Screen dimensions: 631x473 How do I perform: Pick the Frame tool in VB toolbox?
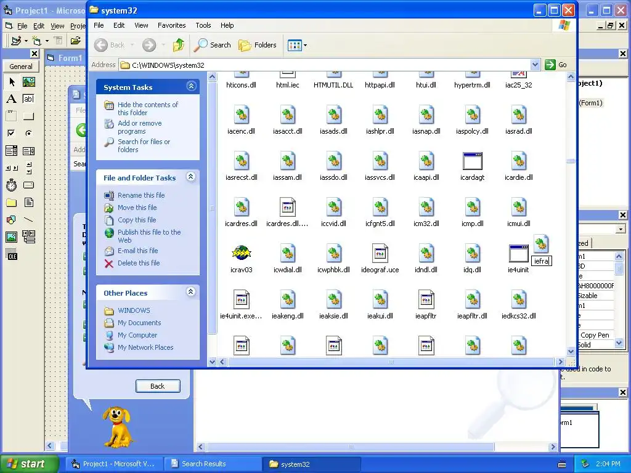coord(12,116)
